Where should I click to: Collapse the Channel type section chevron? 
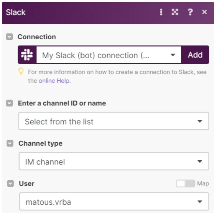pyautogui.click(x=10, y=143)
